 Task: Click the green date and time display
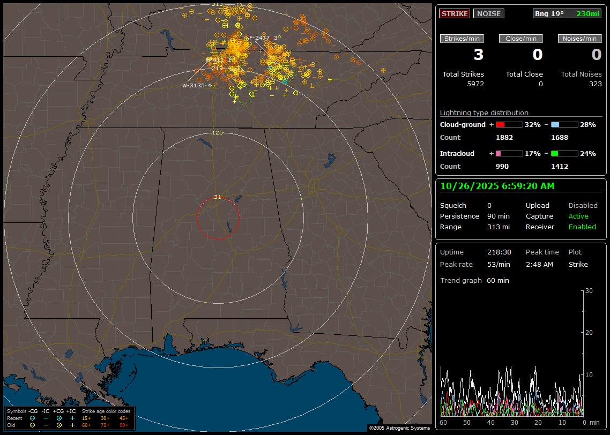(x=497, y=186)
